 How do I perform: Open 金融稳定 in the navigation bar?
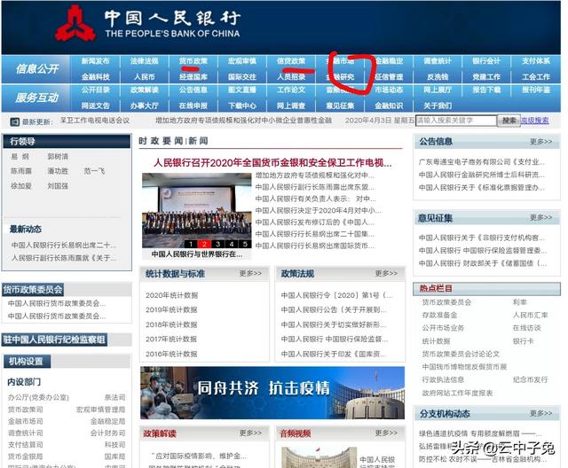(x=389, y=61)
